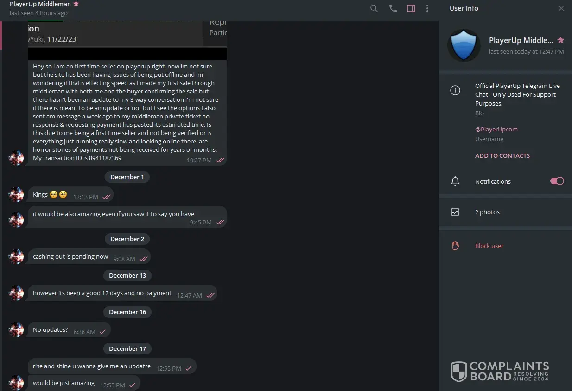Select the "cashing out is pending now" message

click(x=89, y=257)
